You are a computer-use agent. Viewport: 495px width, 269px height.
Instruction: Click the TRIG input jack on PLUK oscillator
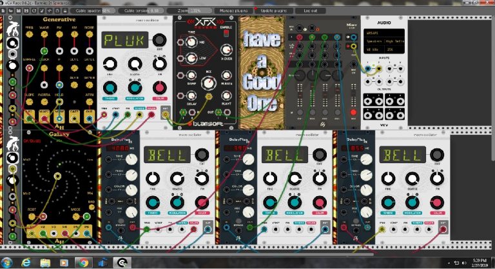[104, 114]
